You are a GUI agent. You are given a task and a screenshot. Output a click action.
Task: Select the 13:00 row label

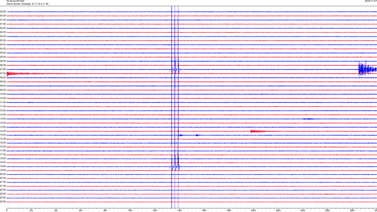click(x=3, y=119)
